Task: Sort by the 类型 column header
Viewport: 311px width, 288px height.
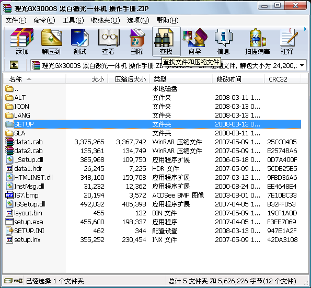Action: (x=181, y=79)
